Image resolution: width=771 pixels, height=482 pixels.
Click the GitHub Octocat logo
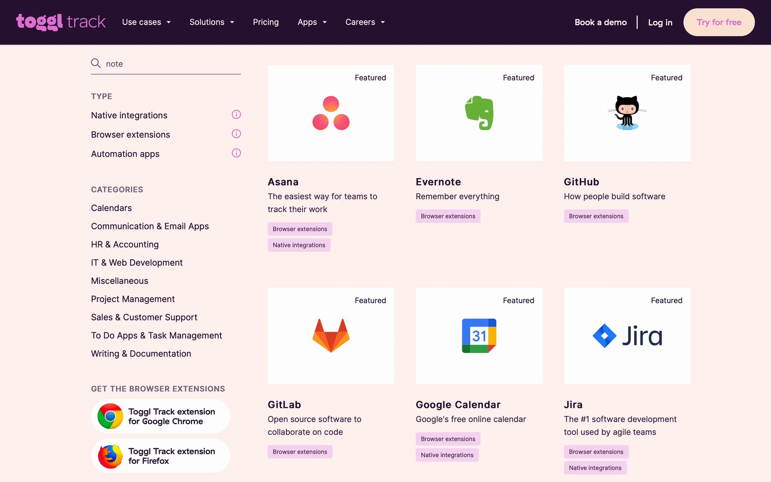627,113
